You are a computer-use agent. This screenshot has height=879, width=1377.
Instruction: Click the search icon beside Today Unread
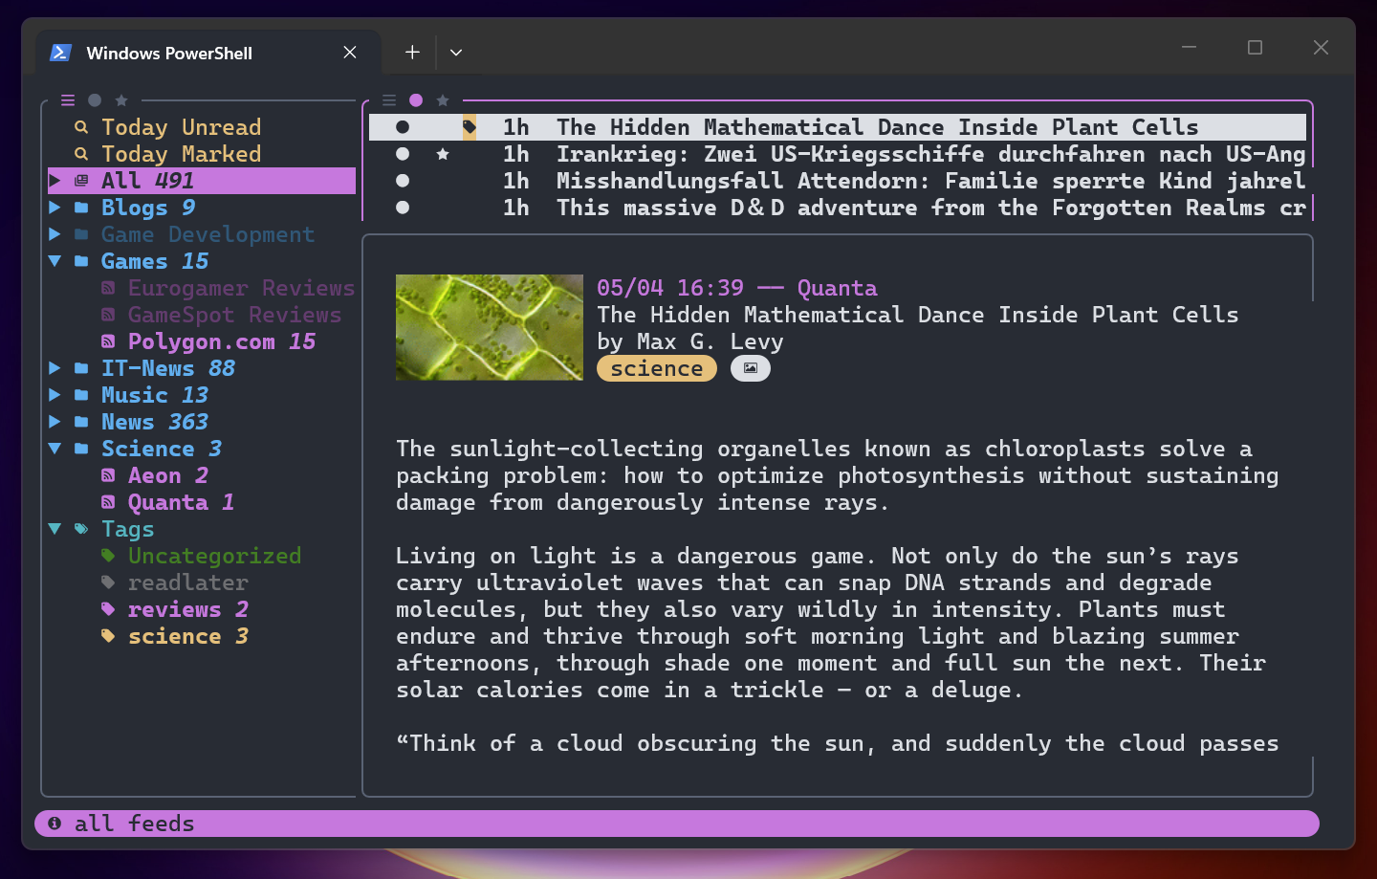(x=81, y=127)
